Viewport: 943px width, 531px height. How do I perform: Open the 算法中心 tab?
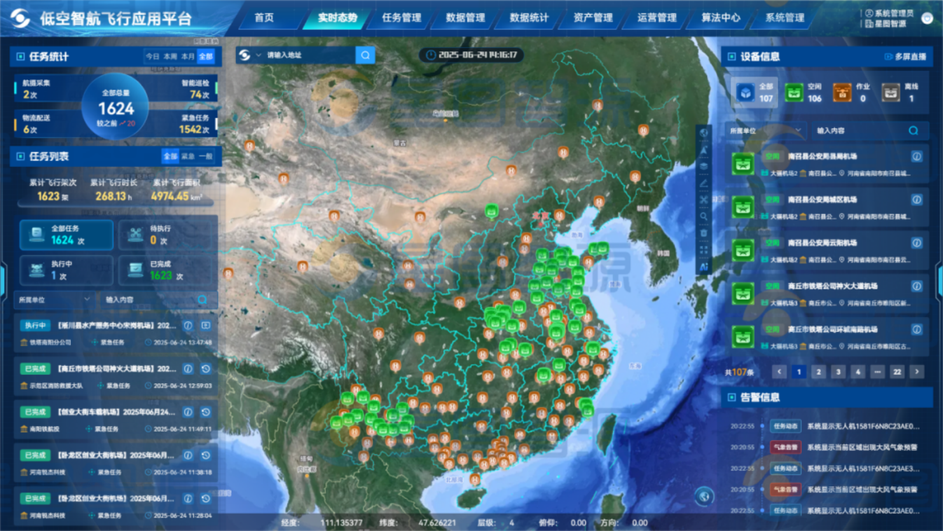[x=721, y=17]
